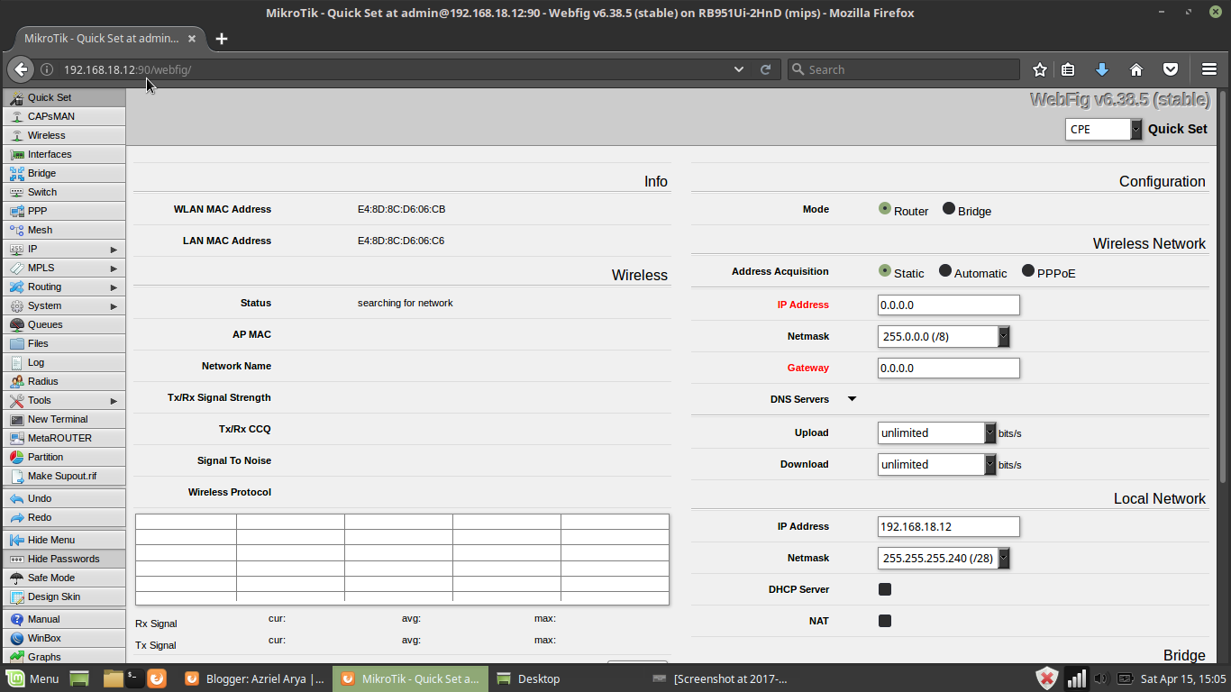
Task: Click the Wireless Network IP Address field
Action: [949, 305]
